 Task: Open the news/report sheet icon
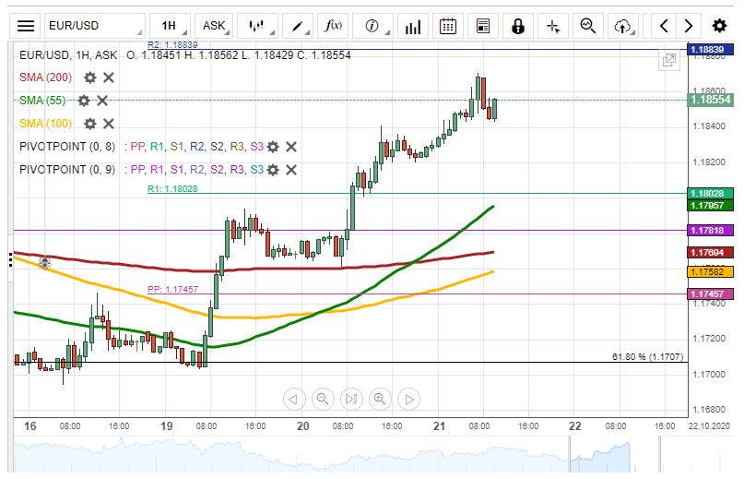(x=483, y=26)
